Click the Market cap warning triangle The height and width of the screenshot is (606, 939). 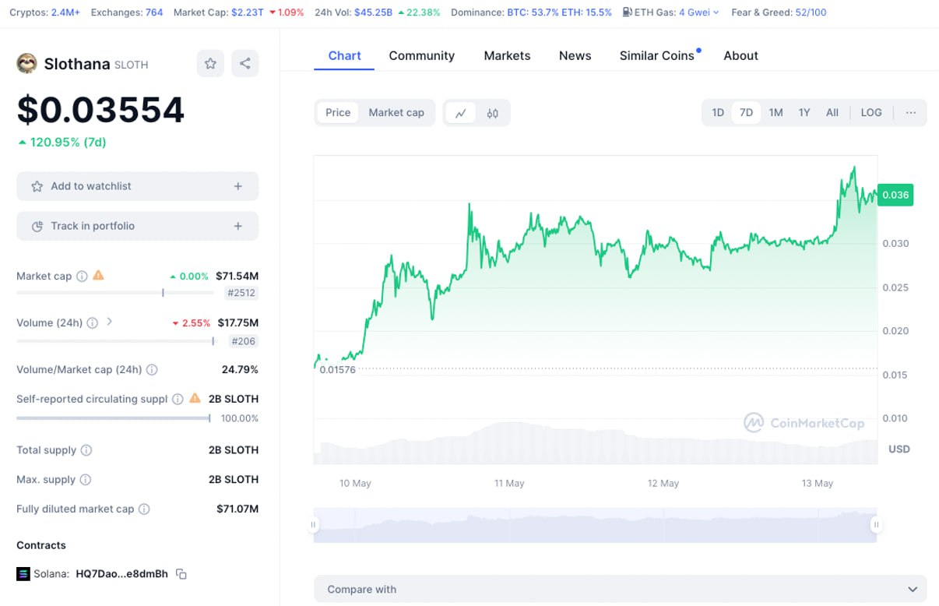pyautogui.click(x=98, y=275)
